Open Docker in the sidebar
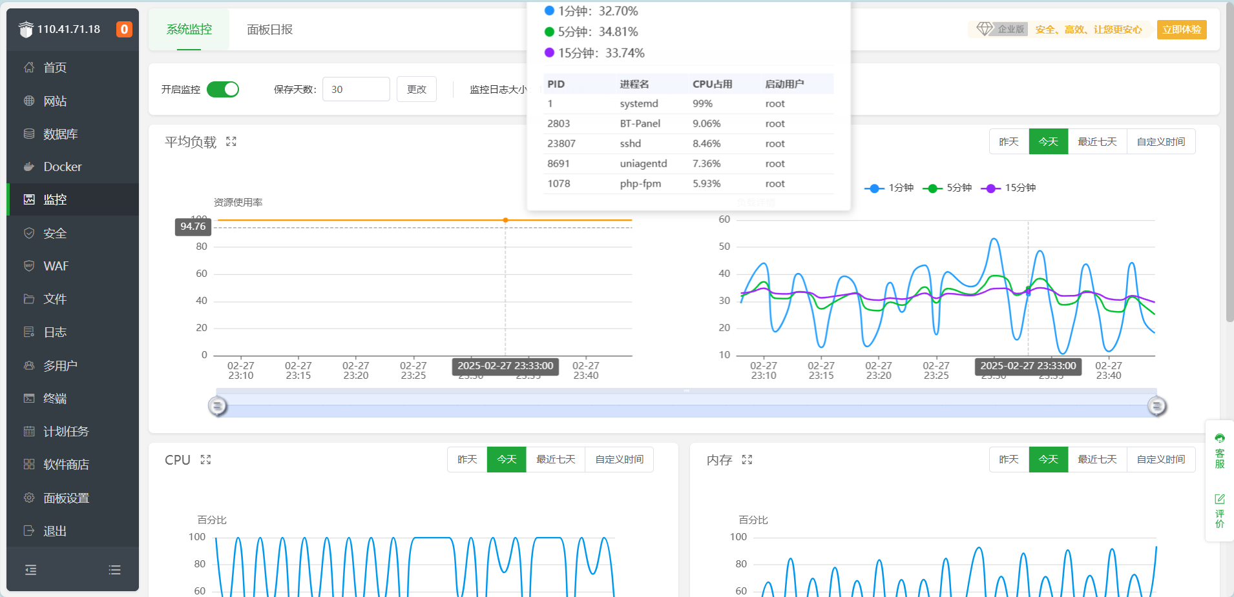This screenshot has height=597, width=1234. [x=72, y=167]
